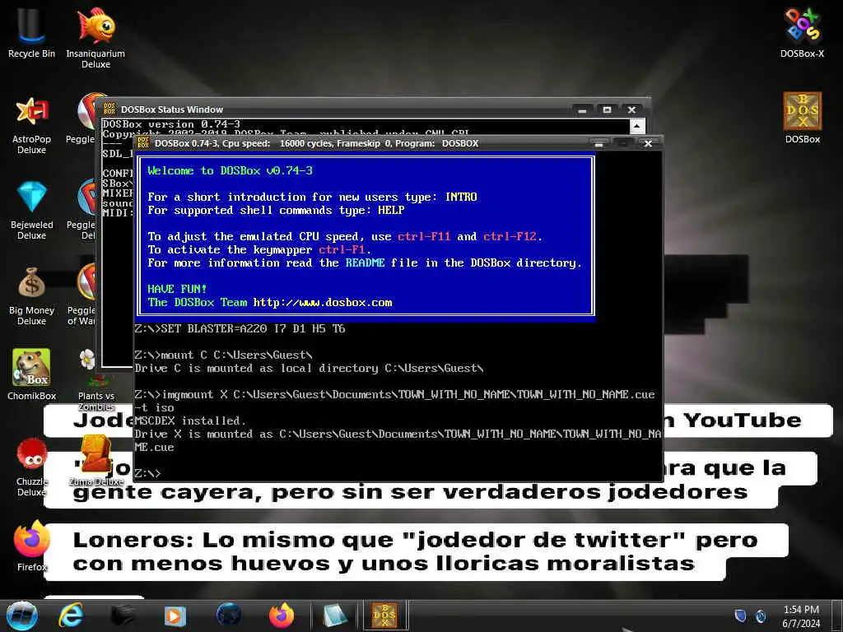Click the shield icon in system tray
Viewport: 843px width, 632px height.
point(740,616)
